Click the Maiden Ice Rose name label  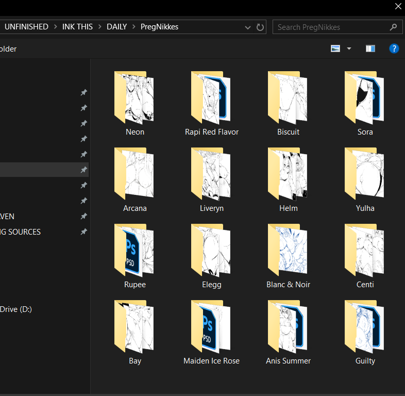(x=212, y=361)
